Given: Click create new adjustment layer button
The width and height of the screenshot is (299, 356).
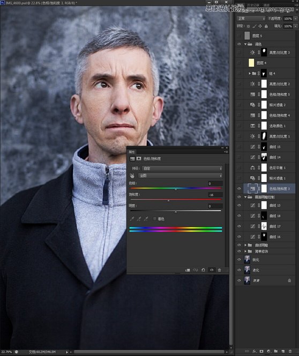Looking at the screenshot, I should tap(268, 351).
